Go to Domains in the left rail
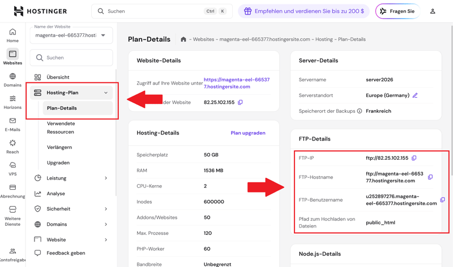 click(12, 80)
